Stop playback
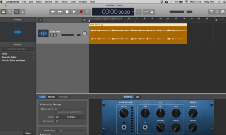Viewport: 226px width, 135px height. coord(67,12)
